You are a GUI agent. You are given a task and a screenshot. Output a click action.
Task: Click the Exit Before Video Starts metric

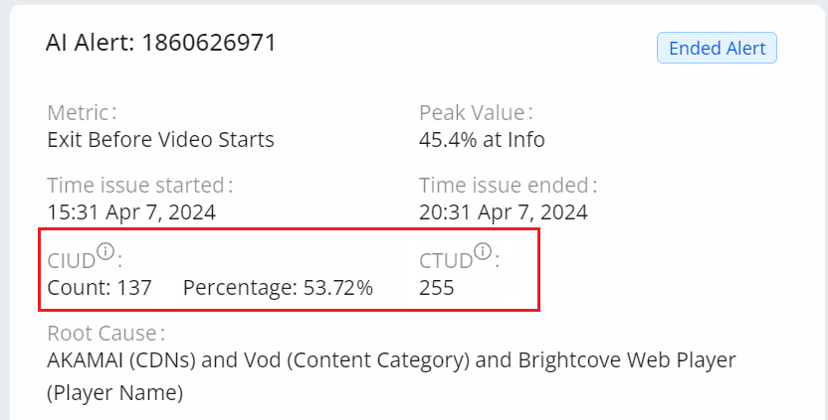[160, 139]
